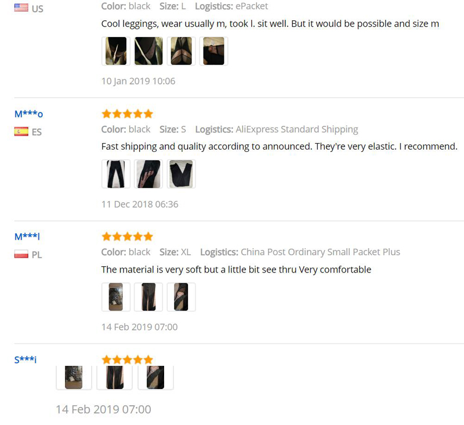464x425 pixels.
Task: View third photo in the US buyer's review
Action: tap(181, 51)
